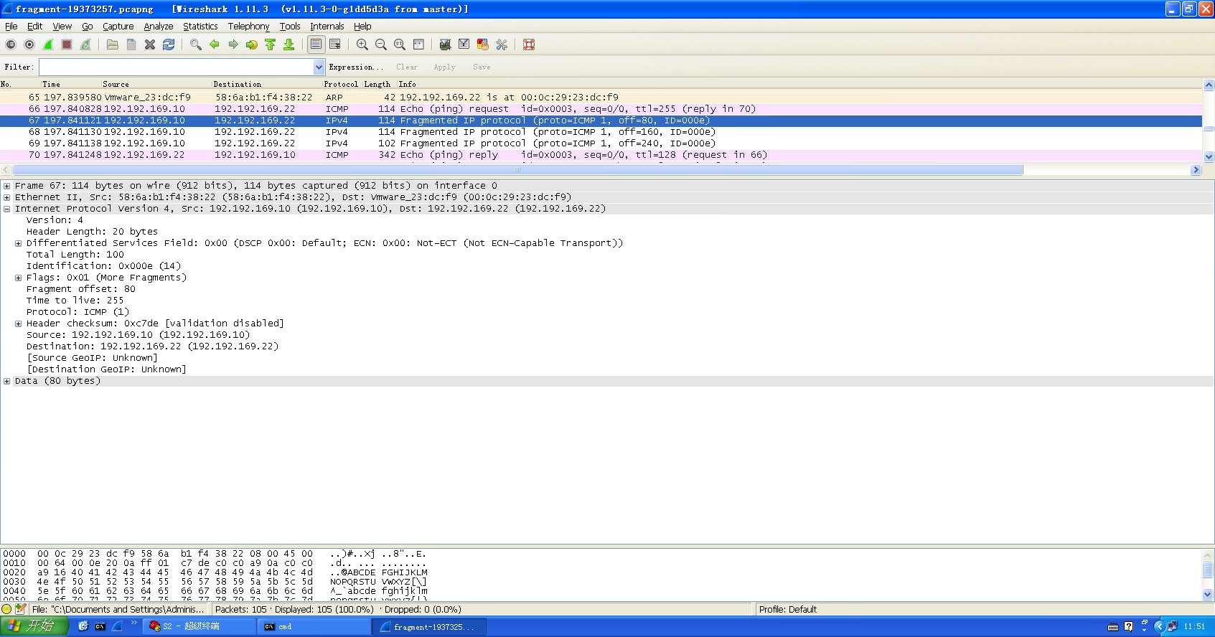Image resolution: width=1215 pixels, height=637 pixels.
Task: Go to packet number icon
Action: [x=251, y=44]
